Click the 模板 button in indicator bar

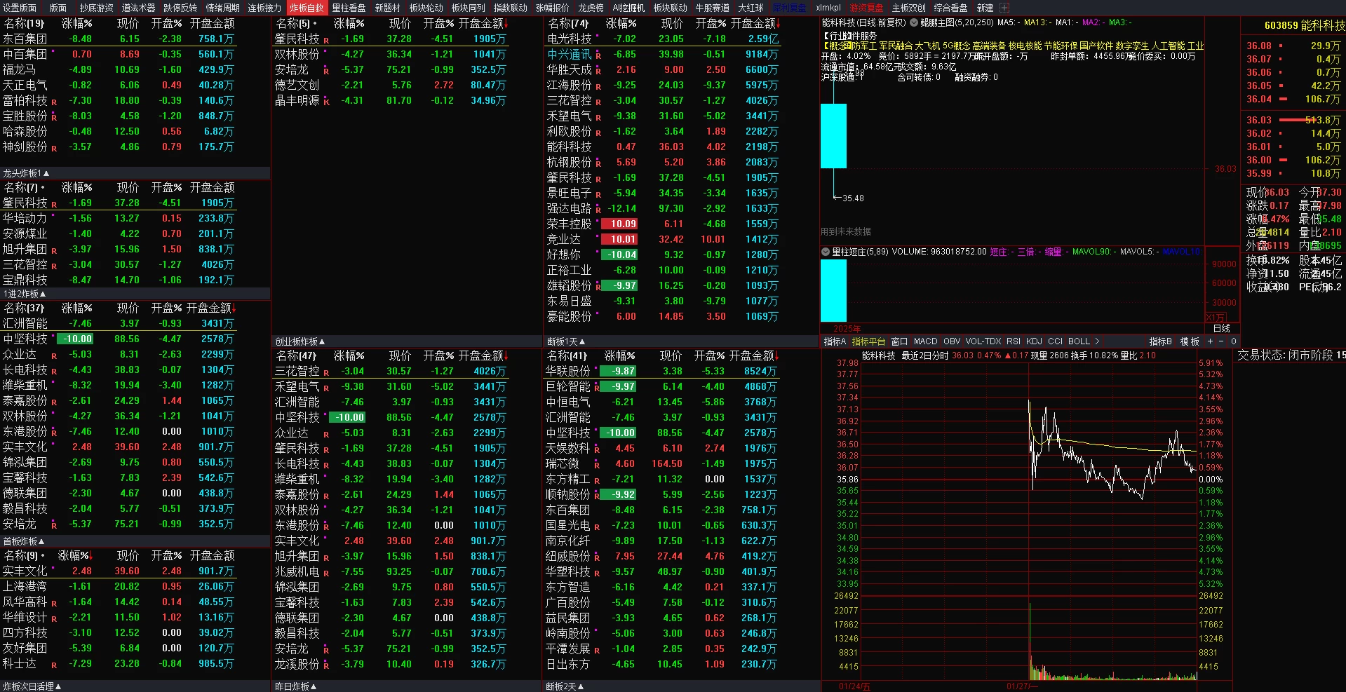coord(1190,341)
